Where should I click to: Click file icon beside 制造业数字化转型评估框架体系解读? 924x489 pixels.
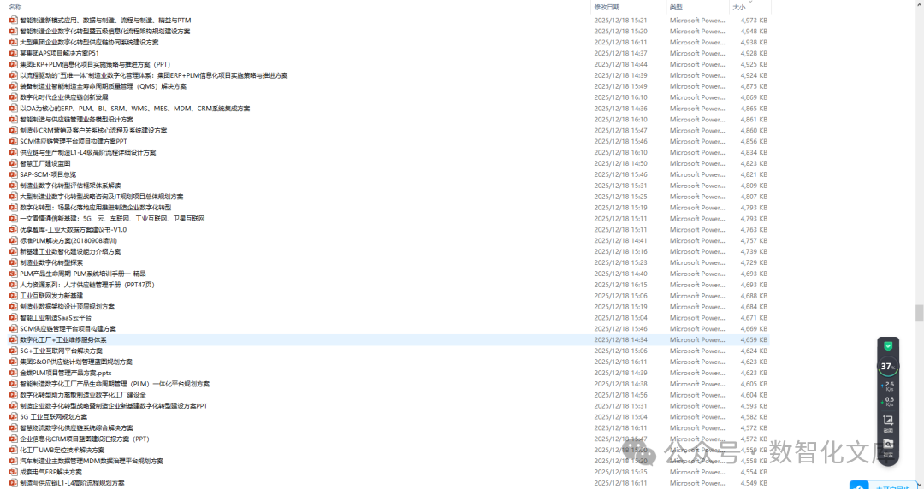(14, 186)
